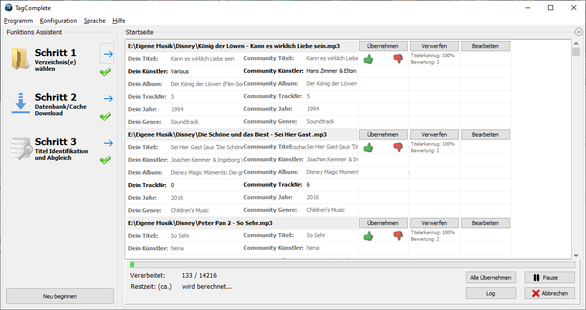Click the Dein Titel value 'Kann es wirklich Liebe sein'
This screenshot has height=310, width=586.
(x=203, y=59)
